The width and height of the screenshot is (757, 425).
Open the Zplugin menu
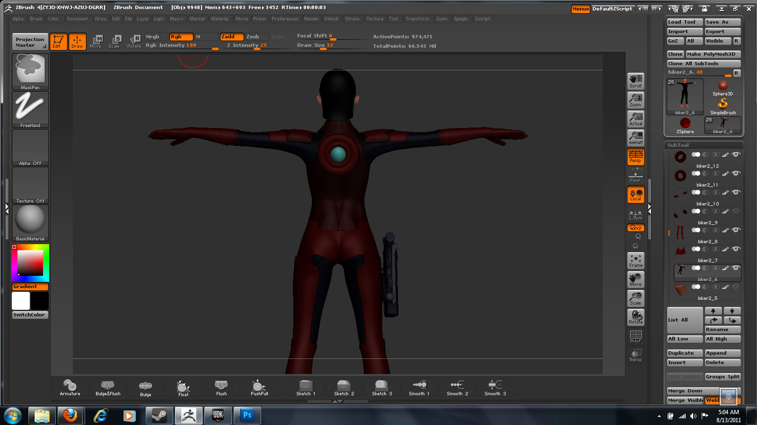[460, 19]
